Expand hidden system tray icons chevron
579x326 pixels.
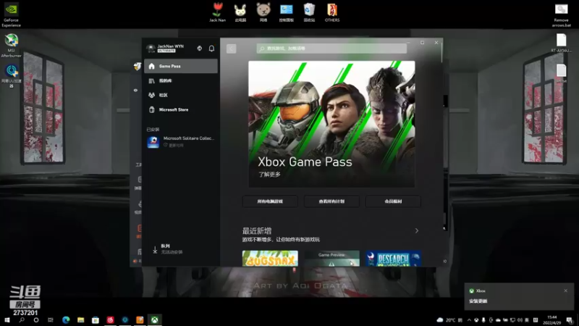click(x=469, y=320)
